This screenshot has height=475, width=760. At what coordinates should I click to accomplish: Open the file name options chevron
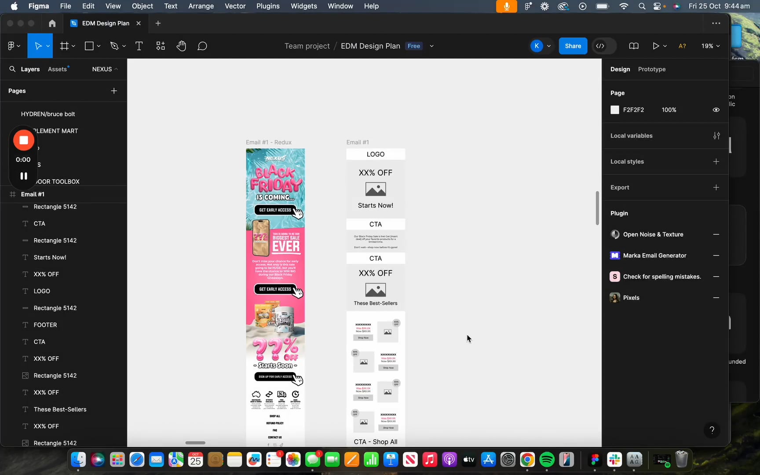[x=431, y=46]
